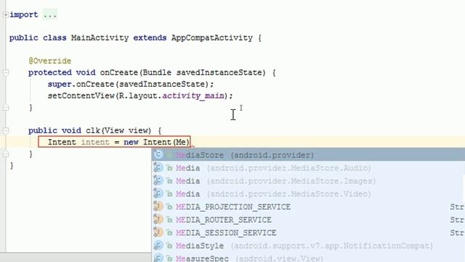
Task: Choose Media from MediaStore.Video suggestion
Action: click(308, 194)
